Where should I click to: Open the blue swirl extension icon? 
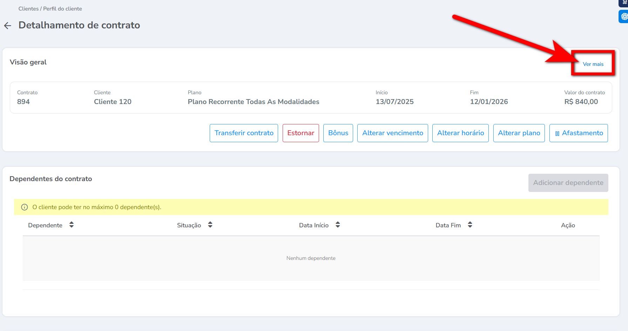coord(624,16)
